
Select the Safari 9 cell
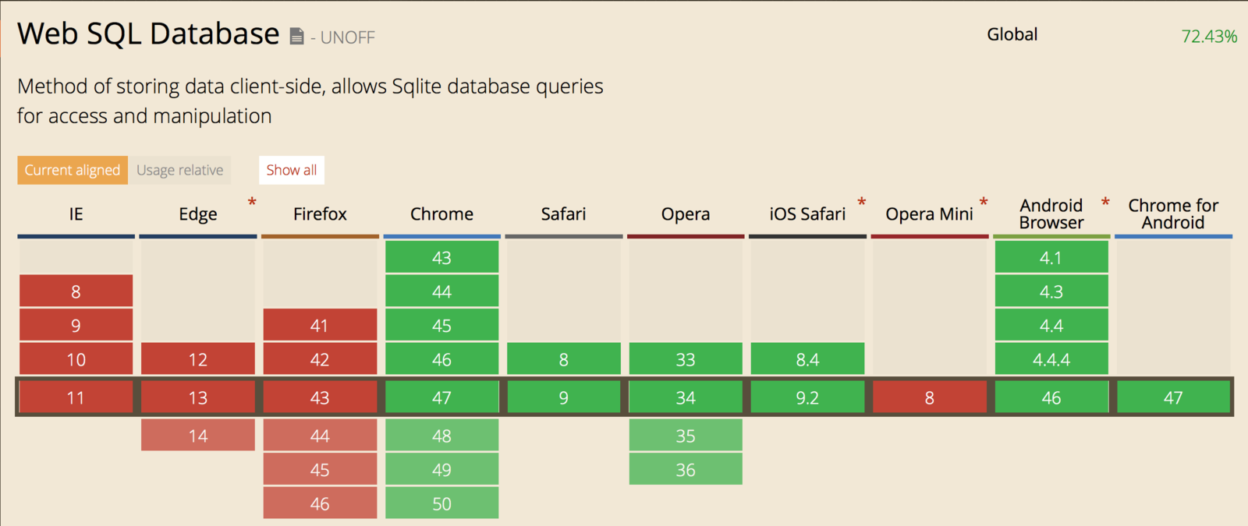tap(563, 397)
